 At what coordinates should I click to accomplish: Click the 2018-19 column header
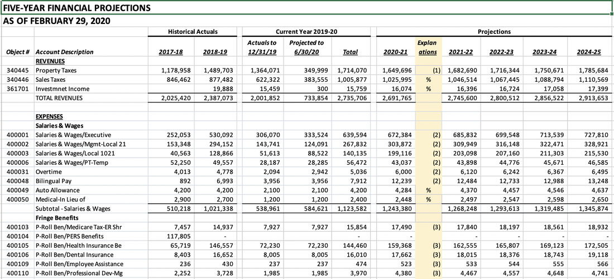(x=215, y=52)
